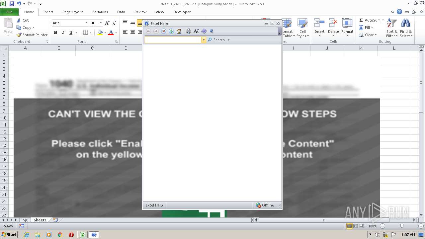Open the Microsoft Office Help question icon
This screenshot has width=425, height=239.
coord(399,12)
